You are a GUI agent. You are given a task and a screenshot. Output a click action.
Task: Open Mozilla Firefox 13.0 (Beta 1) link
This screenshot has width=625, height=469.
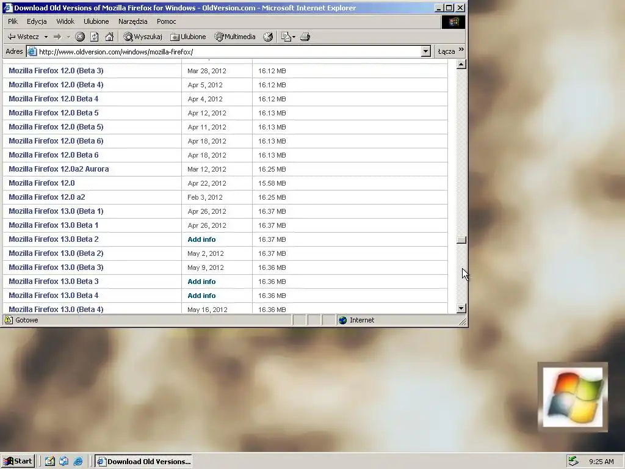click(x=56, y=211)
